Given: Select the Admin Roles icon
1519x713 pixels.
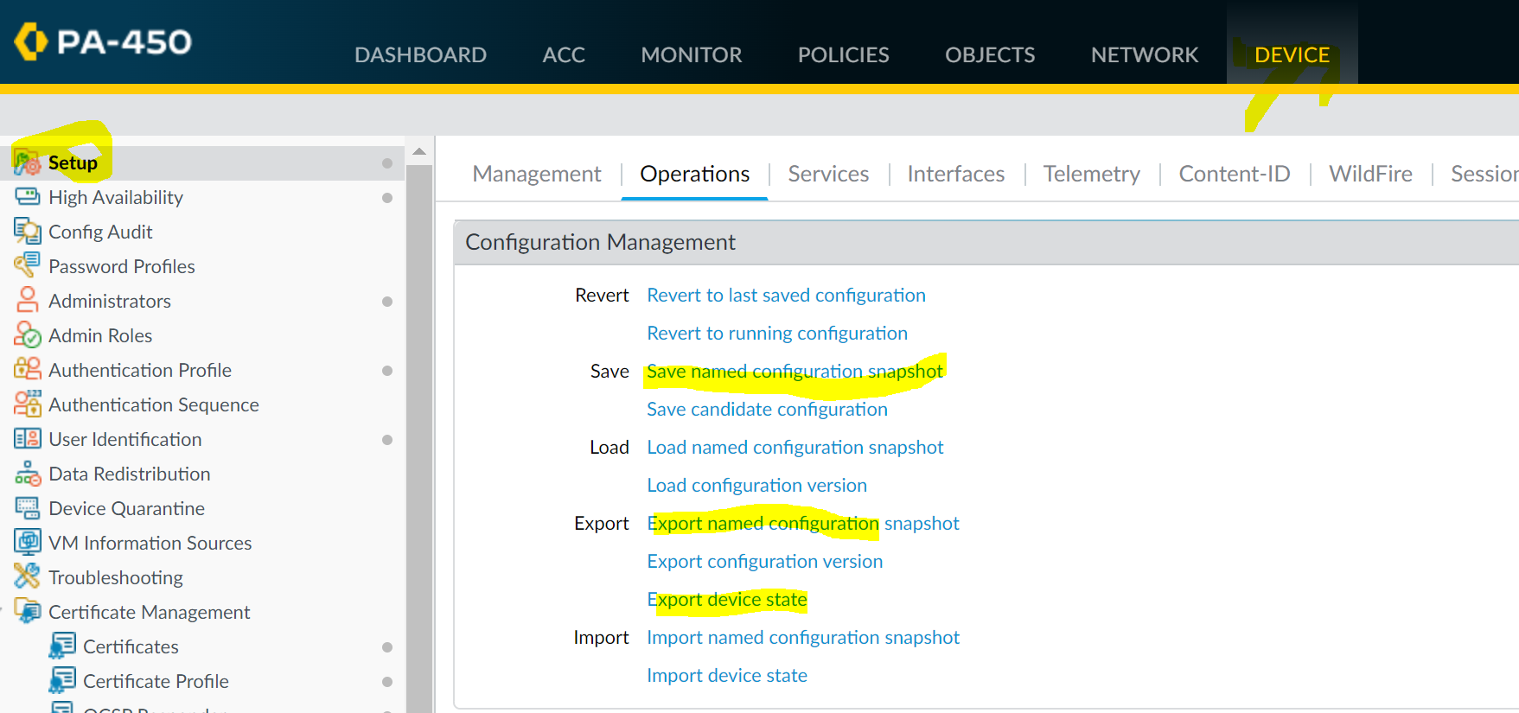Looking at the screenshot, I should click(27, 335).
